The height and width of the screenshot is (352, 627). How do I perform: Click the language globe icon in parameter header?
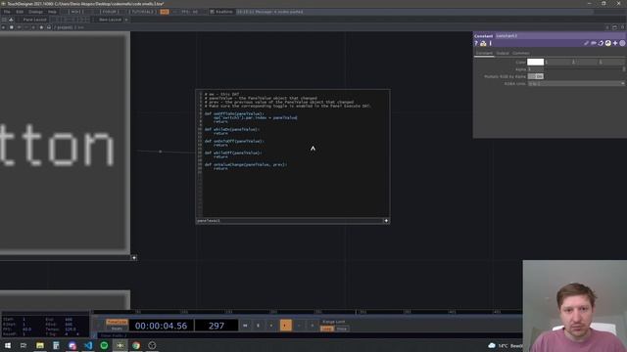click(607, 43)
